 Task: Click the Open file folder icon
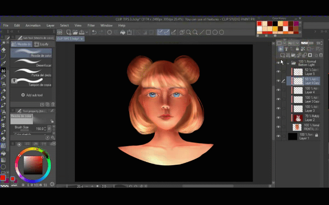point(75,32)
